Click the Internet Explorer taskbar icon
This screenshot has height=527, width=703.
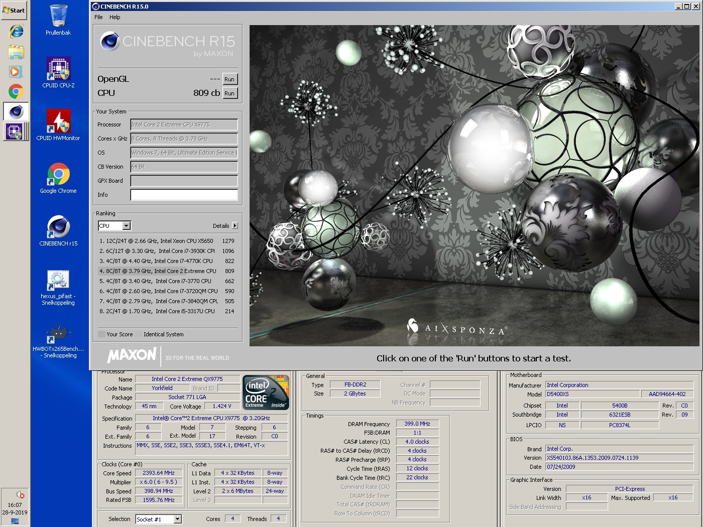point(16,31)
